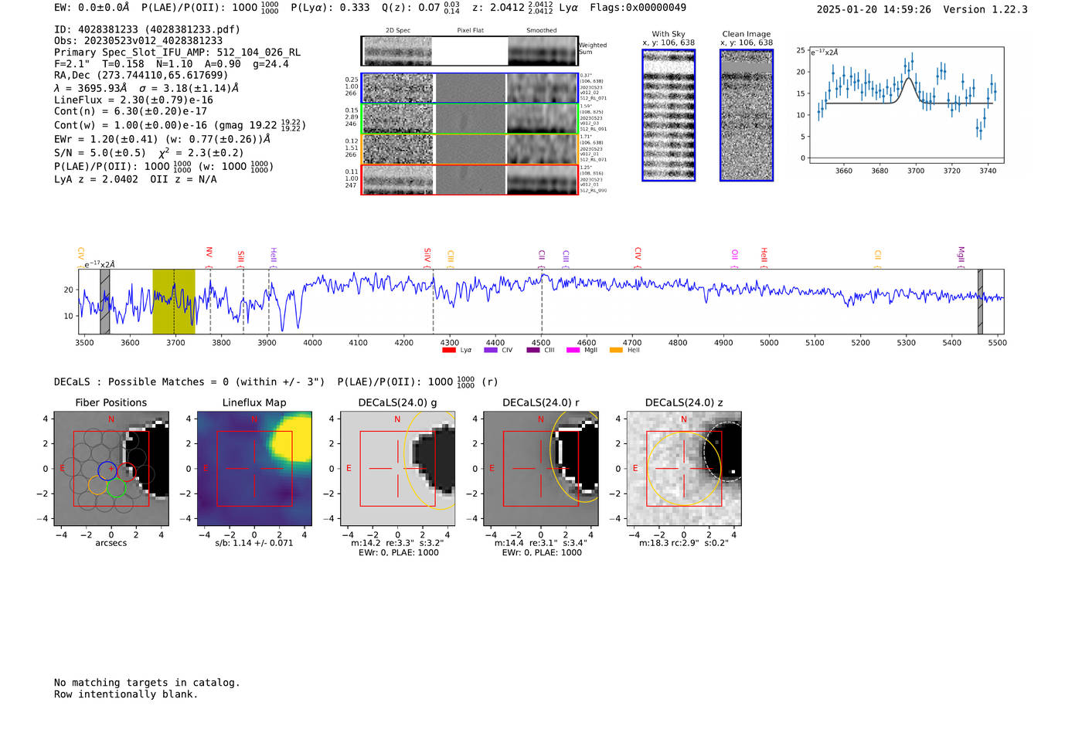1082x736 pixels.
Task: Select the orange-bordered 2D fiber spectrum row
Action: (469, 149)
